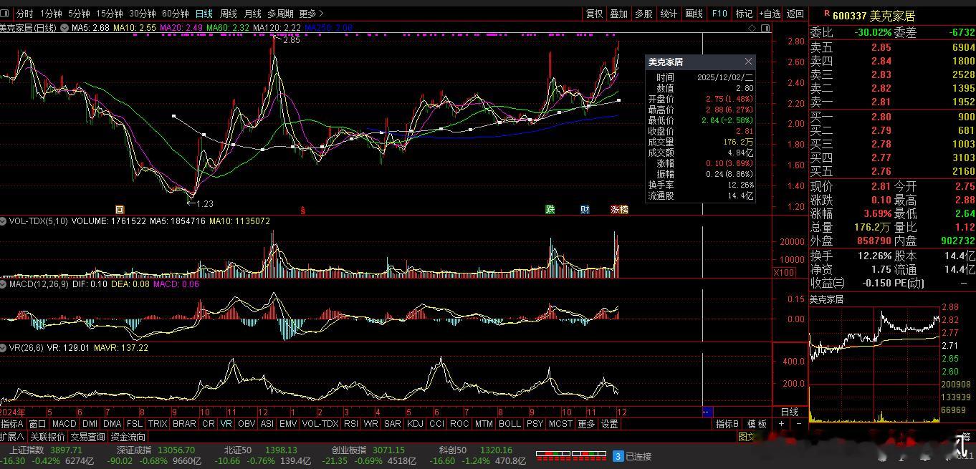Open the F10 company info
Image resolution: width=976 pixels, height=469 pixels.
tap(719, 14)
